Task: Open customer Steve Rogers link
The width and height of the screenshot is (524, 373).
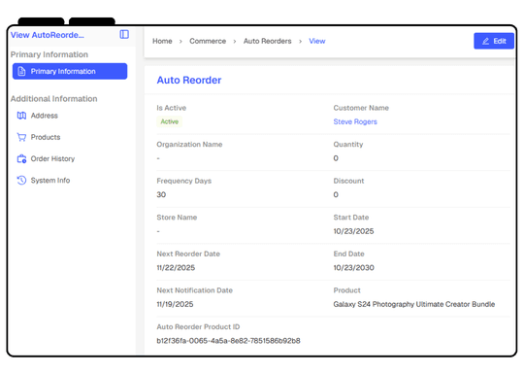Action: pyautogui.click(x=355, y=121)
